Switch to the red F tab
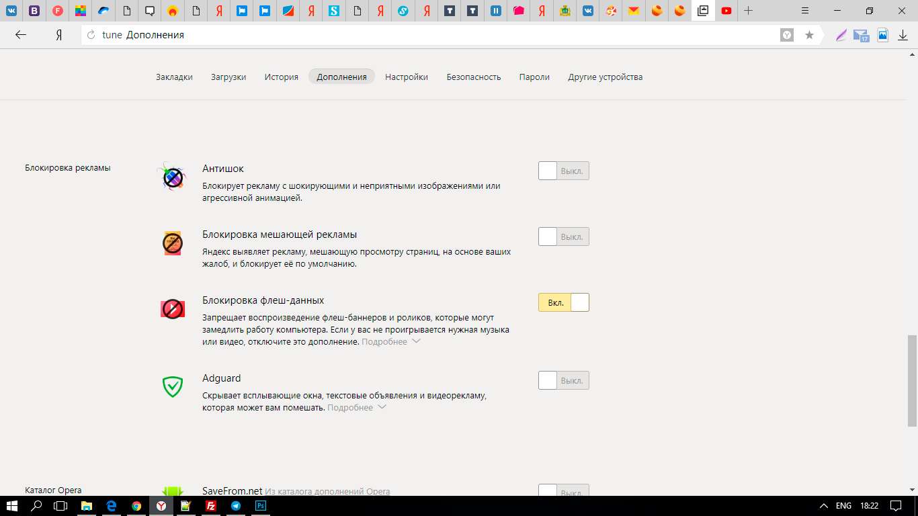Screen dimensions: 918x516 58,11
